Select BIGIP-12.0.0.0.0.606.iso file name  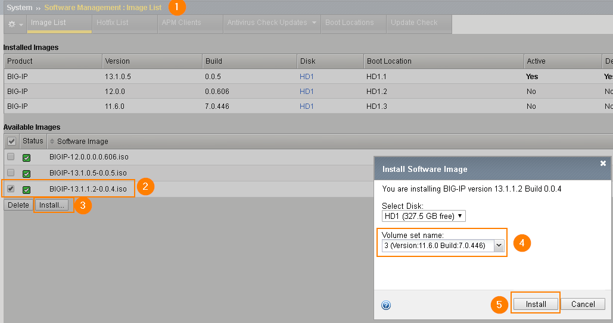[x=89, y=157]
